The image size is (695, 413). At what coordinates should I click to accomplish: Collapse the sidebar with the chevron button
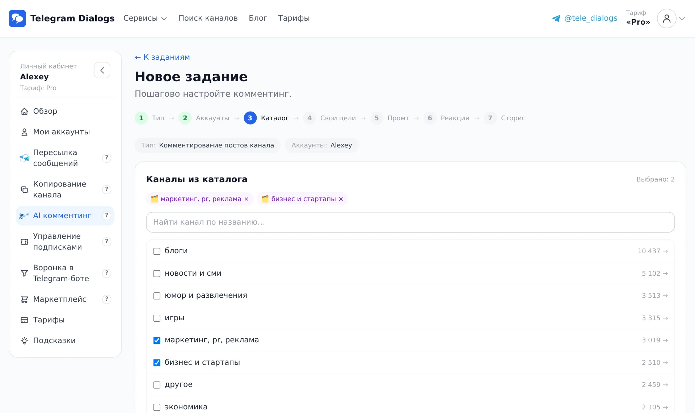(x=102, y=70)
